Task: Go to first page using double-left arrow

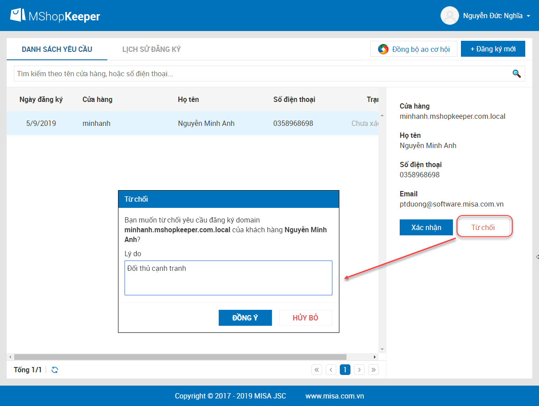Action: (317, 370)
